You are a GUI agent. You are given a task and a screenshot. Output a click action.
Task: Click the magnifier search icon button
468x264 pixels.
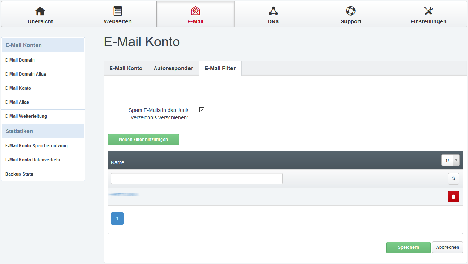pos(453,179)
